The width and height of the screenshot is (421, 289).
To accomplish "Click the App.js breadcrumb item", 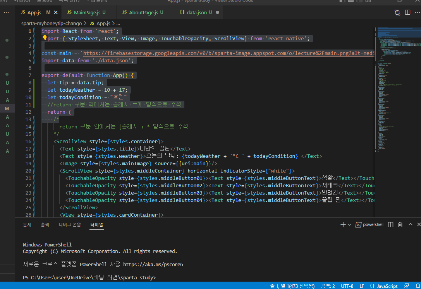I will (x=103, y=24).
